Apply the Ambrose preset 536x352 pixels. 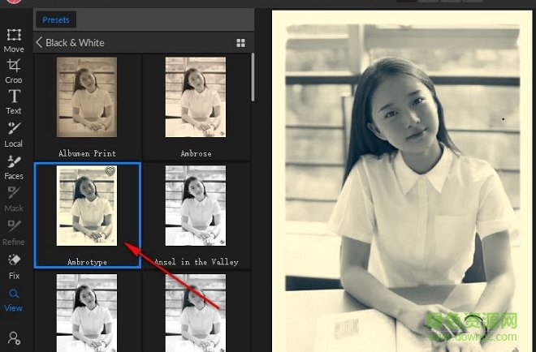click(x=195, y=97)
